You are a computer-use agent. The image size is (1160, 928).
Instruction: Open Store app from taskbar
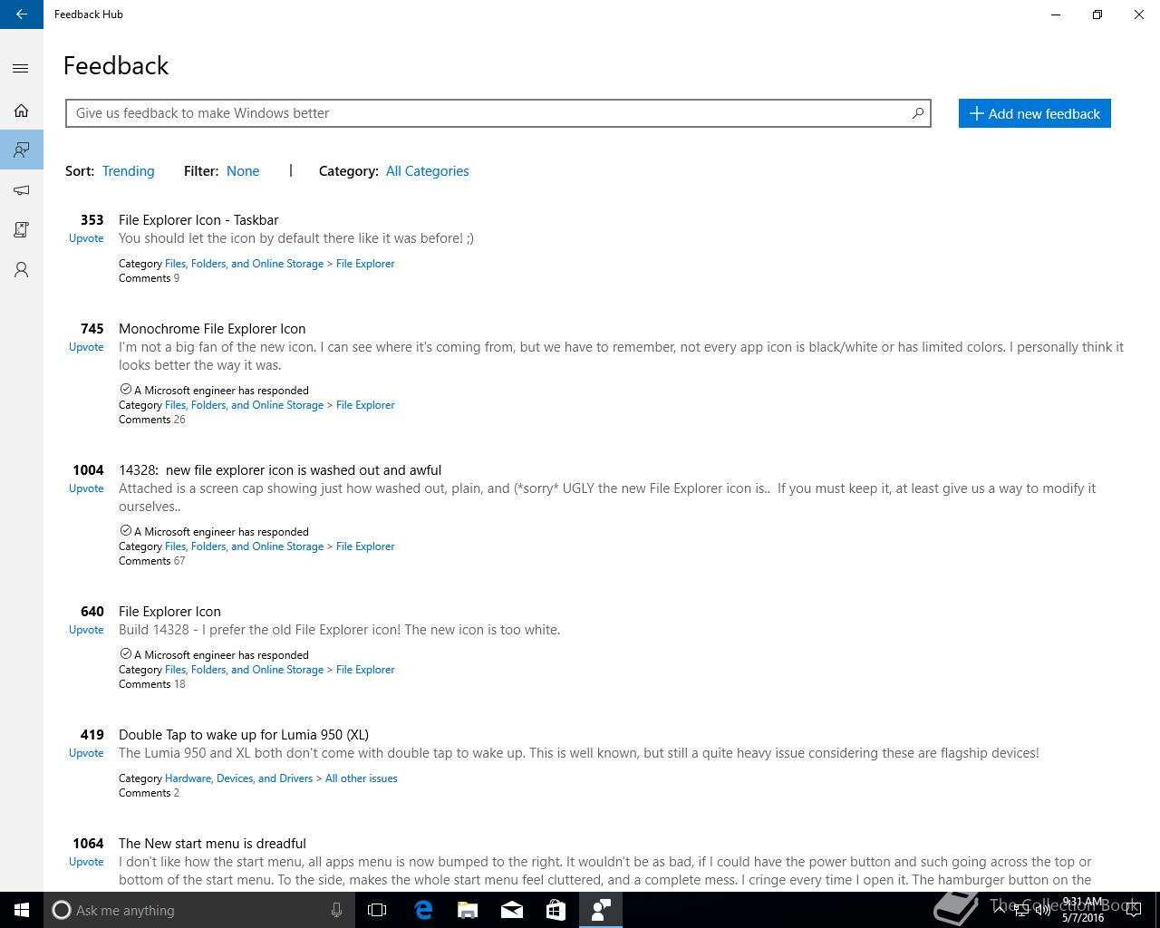556,910
